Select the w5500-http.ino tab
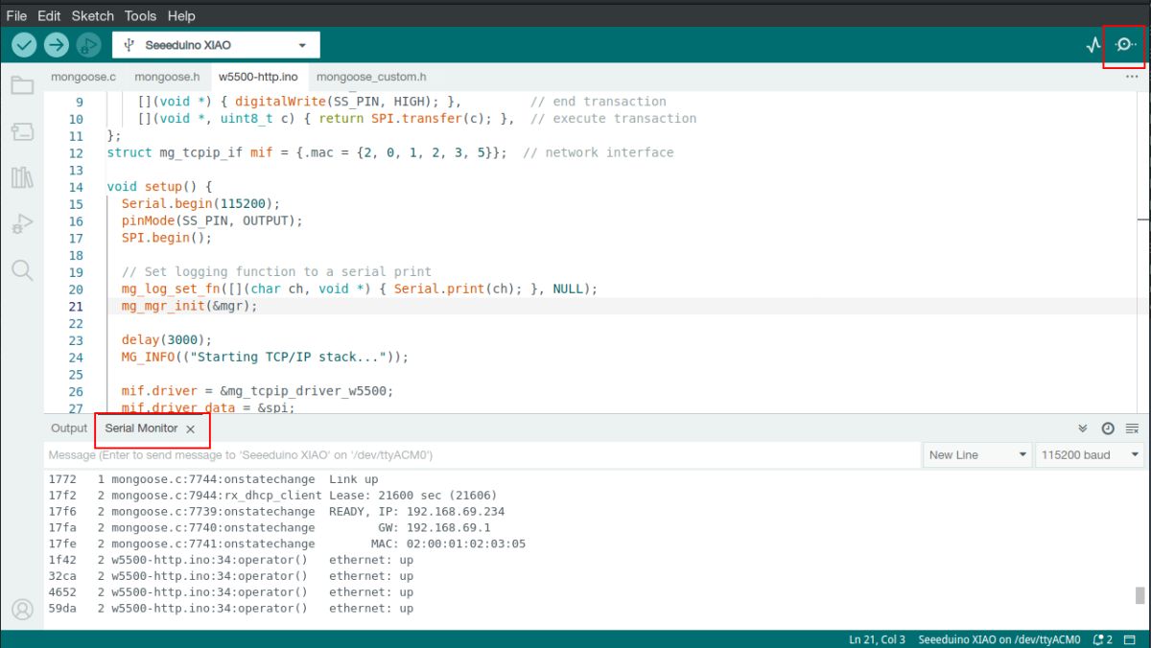 coord(258,77)
